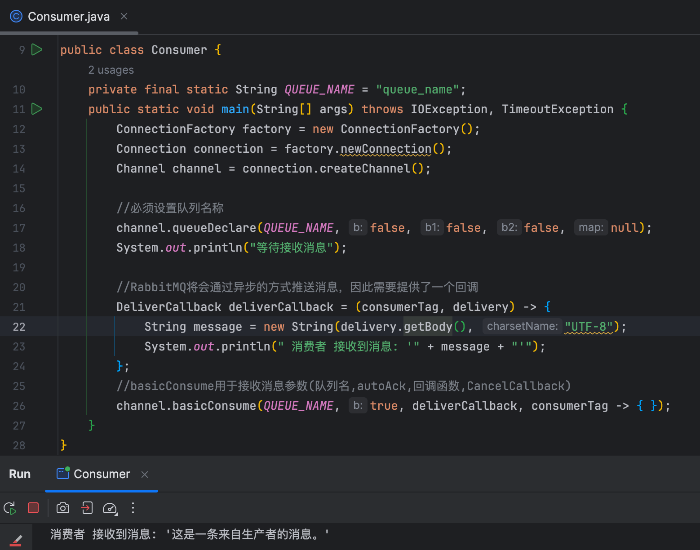Click the Java class icon in the Consumer.java tab
The height and width of the screenshot is (550, 700).
(16, 17)
